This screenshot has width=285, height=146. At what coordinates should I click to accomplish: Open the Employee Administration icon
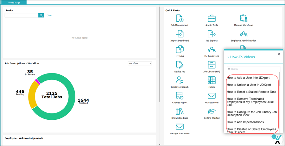coord(243,34)
